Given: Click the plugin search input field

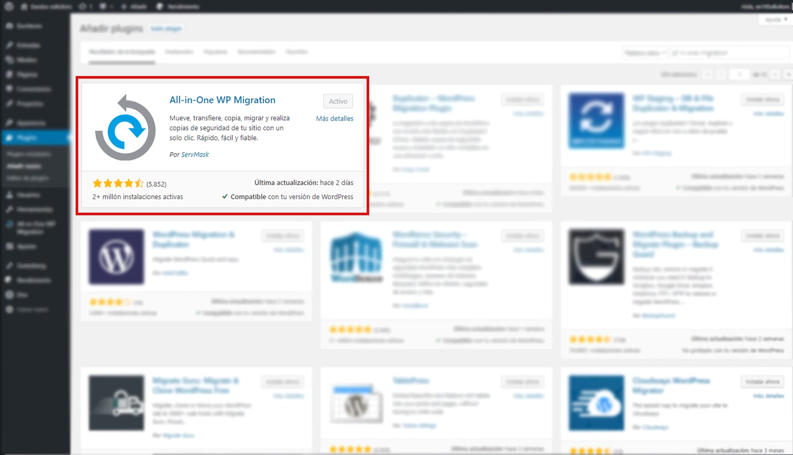Looking at the screenshot, I should coord(729,53).
